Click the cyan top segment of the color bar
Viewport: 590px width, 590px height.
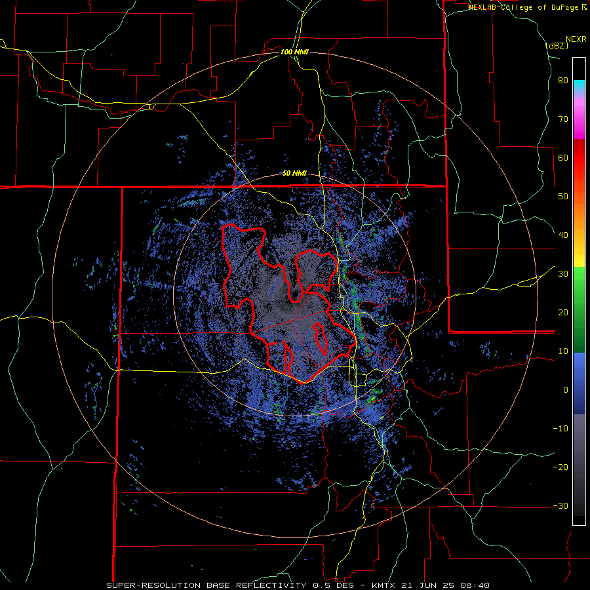579,85
